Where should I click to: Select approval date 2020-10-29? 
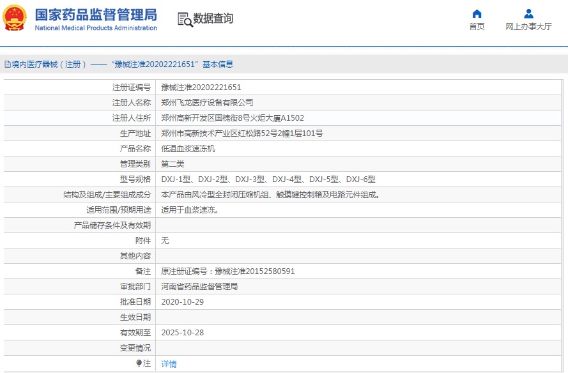pos(182,302)
